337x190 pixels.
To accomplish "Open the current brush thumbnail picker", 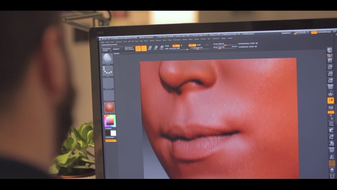I will (x=107, y=59).
